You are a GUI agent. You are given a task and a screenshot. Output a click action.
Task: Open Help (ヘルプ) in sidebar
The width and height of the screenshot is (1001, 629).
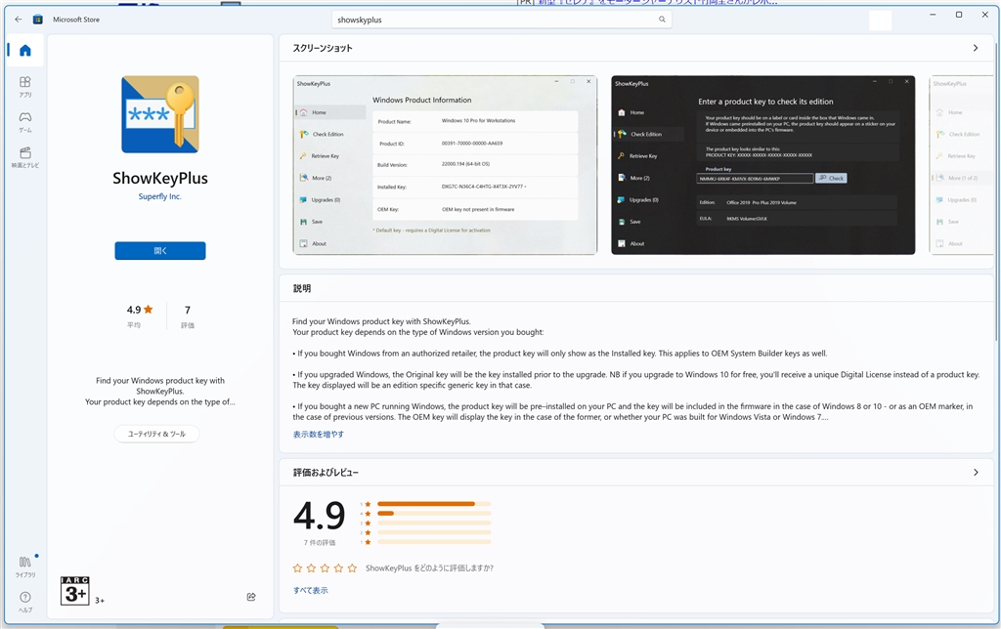click(24, 602)
